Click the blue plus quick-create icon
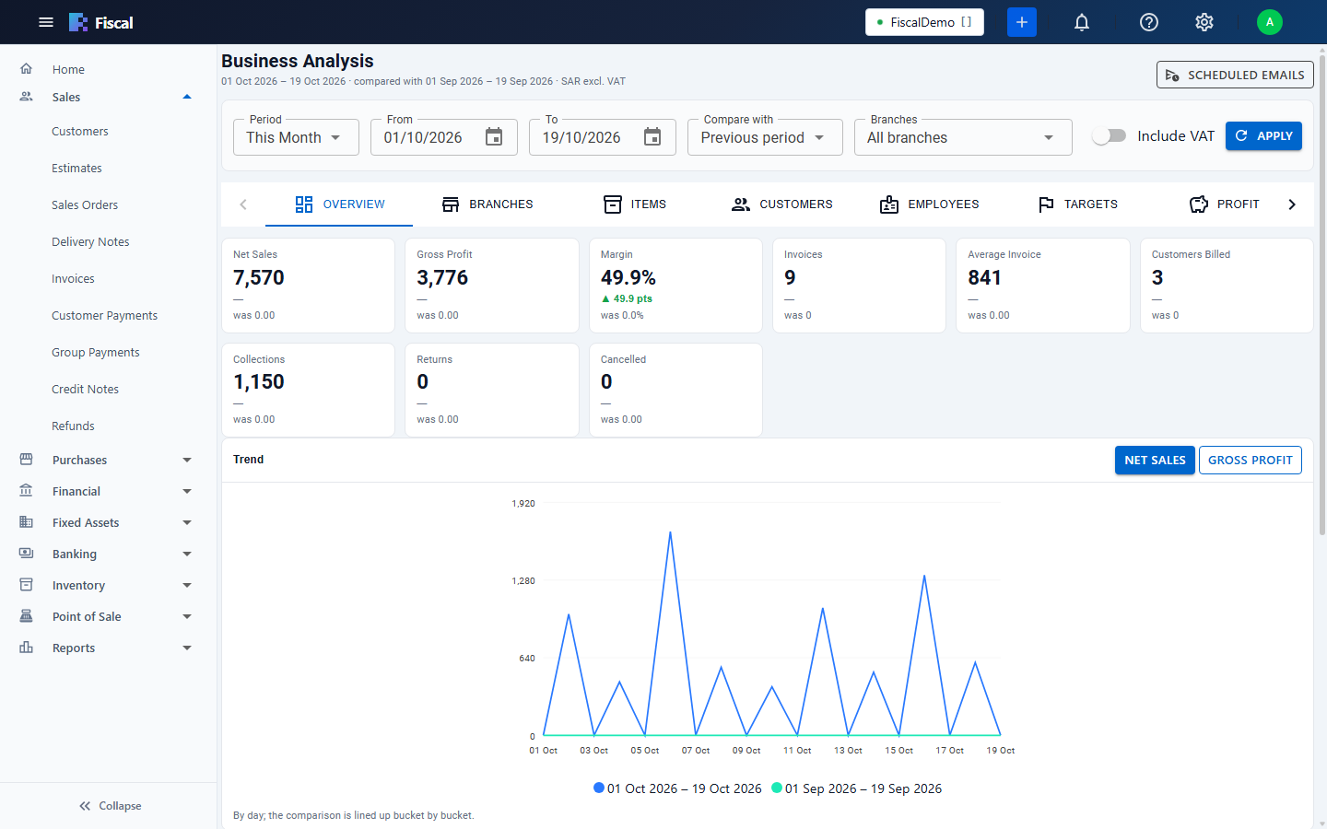 1022,22
